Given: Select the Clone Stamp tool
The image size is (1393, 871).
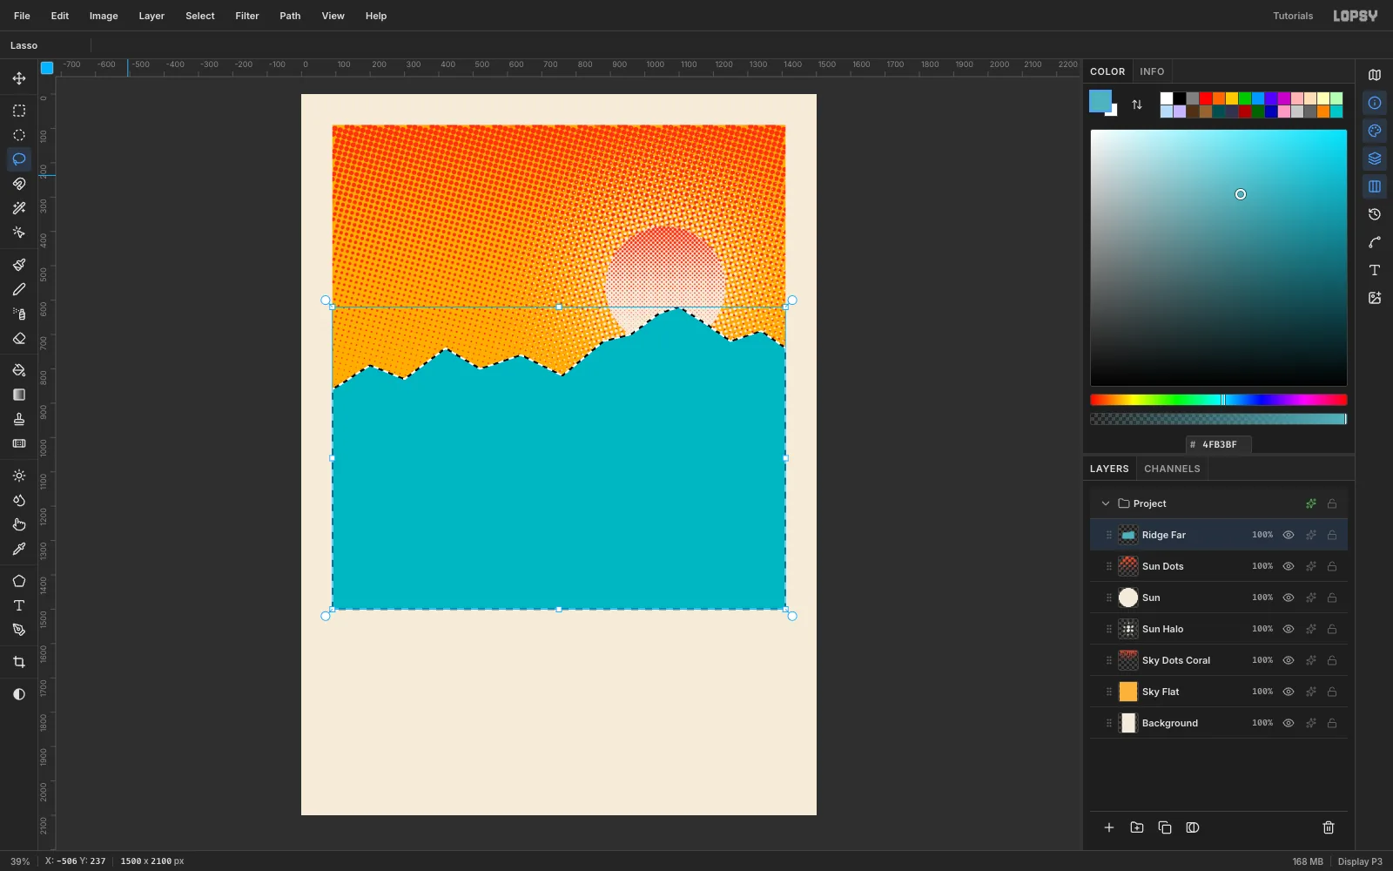Looking at the screenshot, I should (19, 419).
